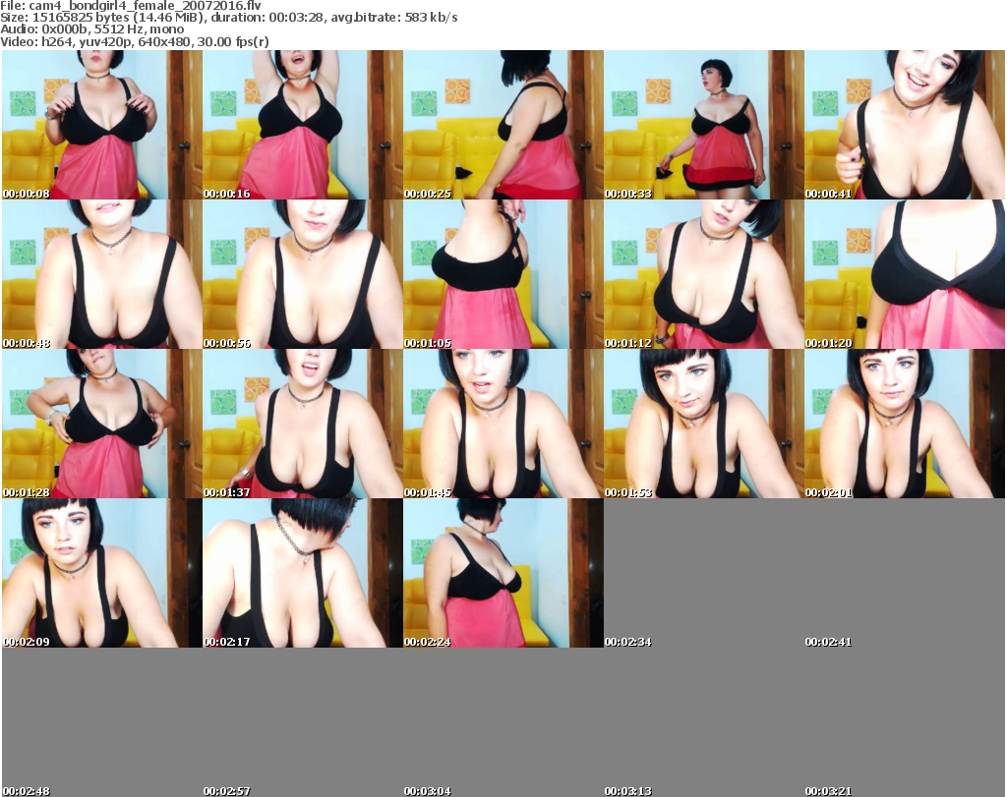Open the 00:00:48 preview frame
The width and height of the screenshot is (1007, 797).
coord(102,274)
